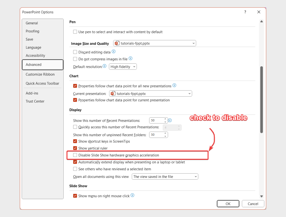Increment the Recent Presentations count spinner
This screenshot has height=217, width=286.
tap(165, 119)
